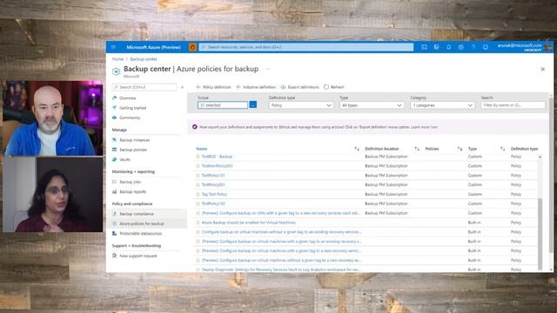Click the purple info icon in the banner
557x313 pixels.
coord(195,127)
